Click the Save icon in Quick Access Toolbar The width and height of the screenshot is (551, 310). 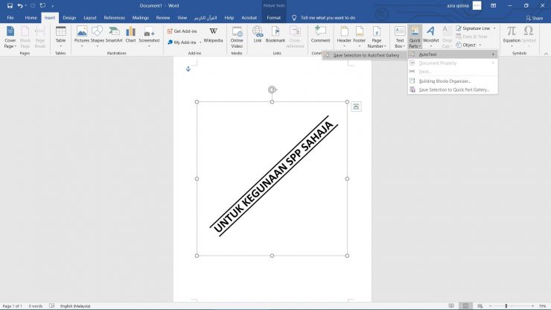(x=10, y=5)
